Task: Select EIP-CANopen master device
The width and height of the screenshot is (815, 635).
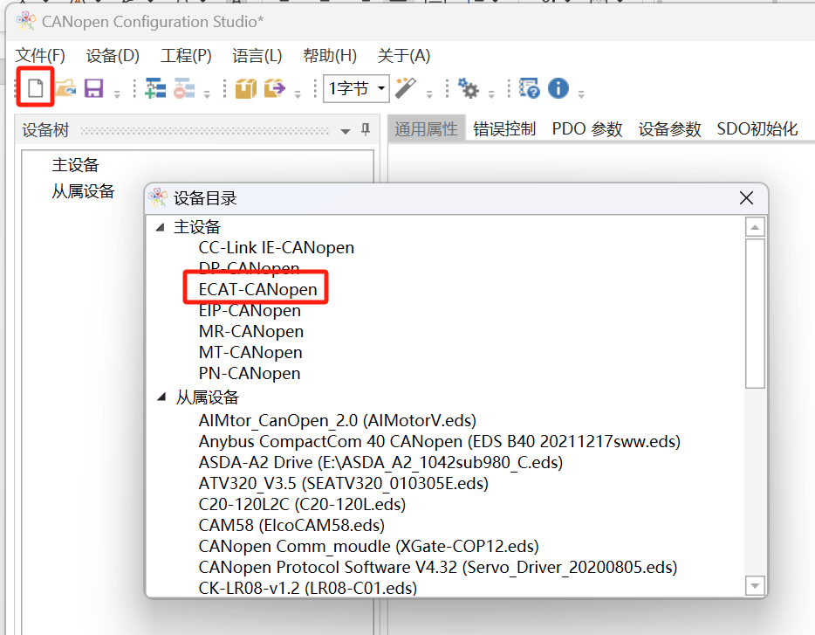Action: (x=250, y=311)
